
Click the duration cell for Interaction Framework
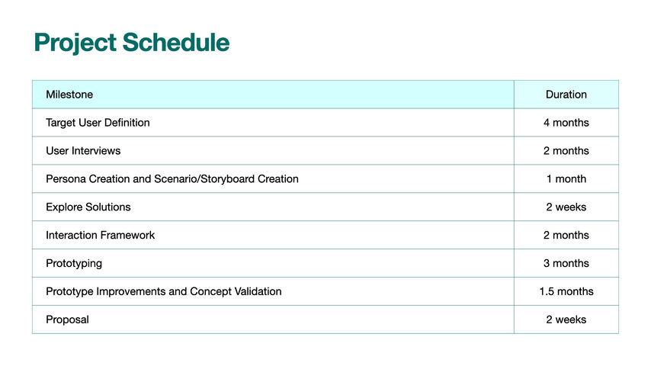566,236
